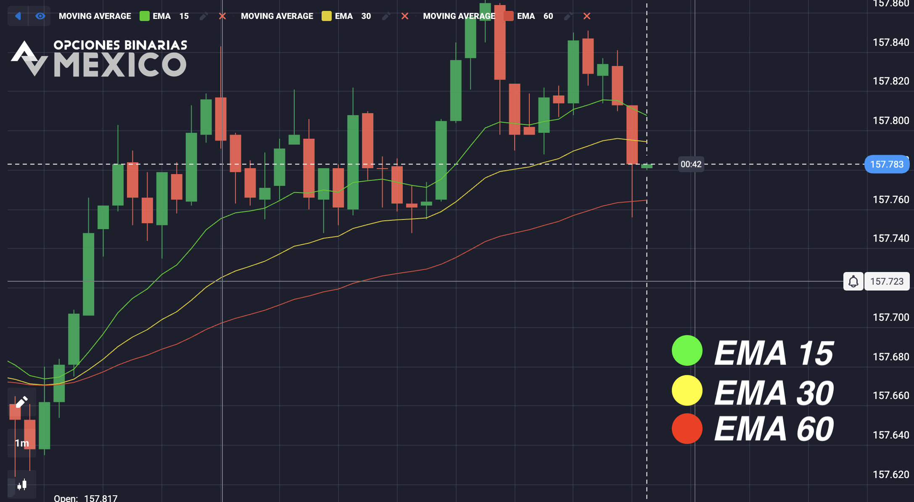This screenshot has height=502, width=914.
Task: Click the yellow EMA 30 color swatch
Action: tap(326, 16)
